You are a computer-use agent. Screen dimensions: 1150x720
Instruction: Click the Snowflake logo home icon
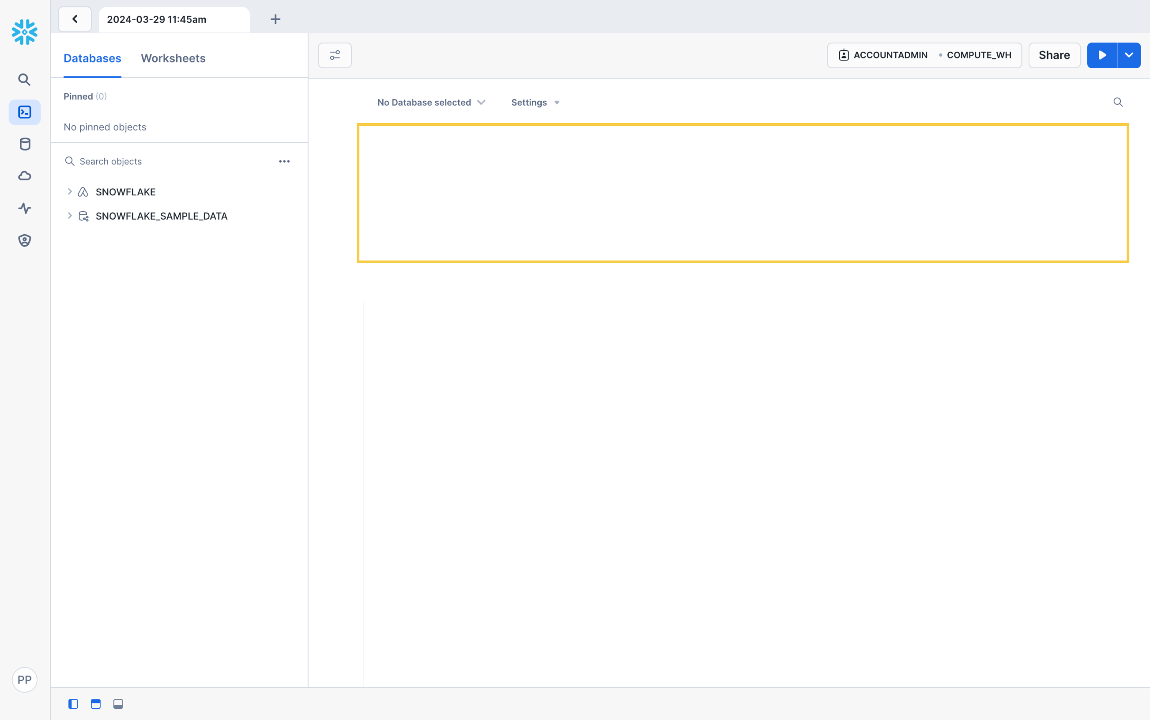coord(24,32)
